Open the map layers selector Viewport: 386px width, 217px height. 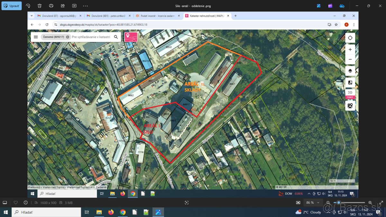(350, 71)
